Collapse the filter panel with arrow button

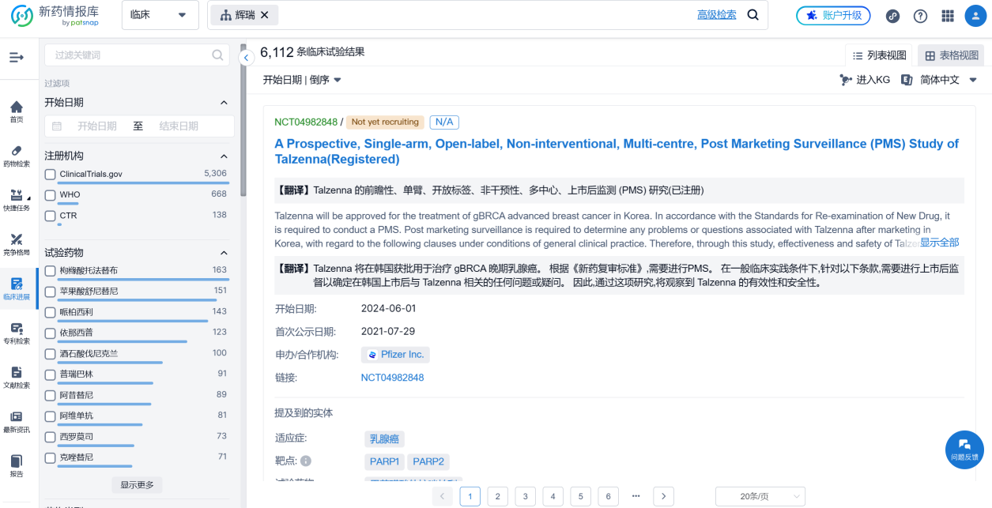[246, 58]
